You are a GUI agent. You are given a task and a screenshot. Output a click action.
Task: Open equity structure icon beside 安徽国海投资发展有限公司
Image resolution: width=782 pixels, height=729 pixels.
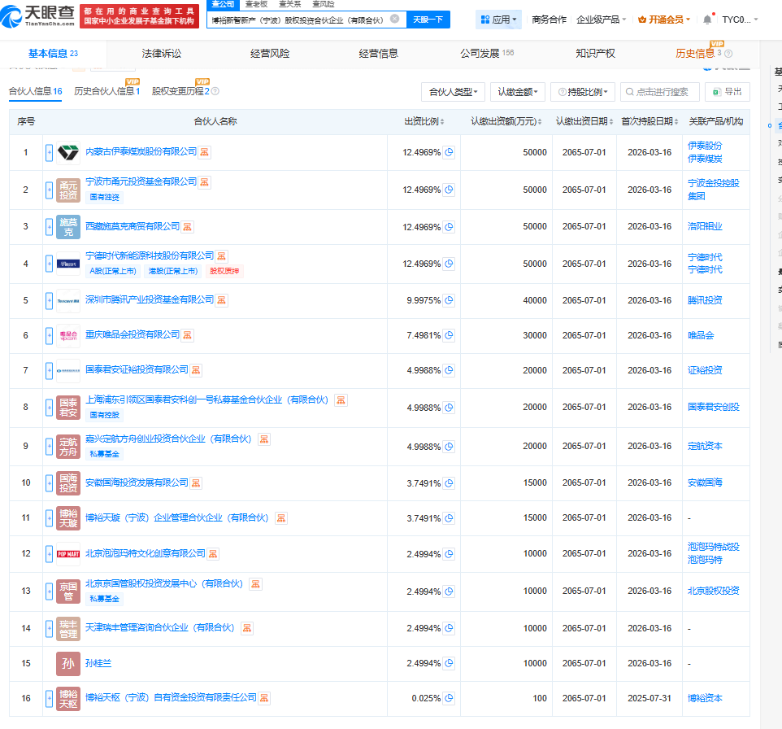196,482
